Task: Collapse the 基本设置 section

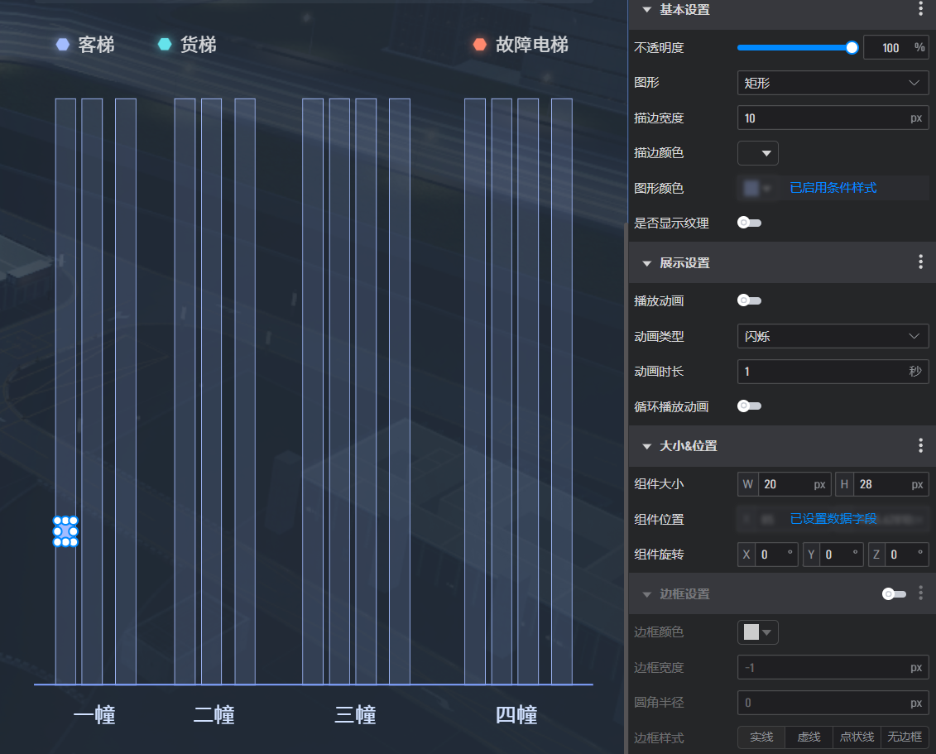Action: (647, 10)
